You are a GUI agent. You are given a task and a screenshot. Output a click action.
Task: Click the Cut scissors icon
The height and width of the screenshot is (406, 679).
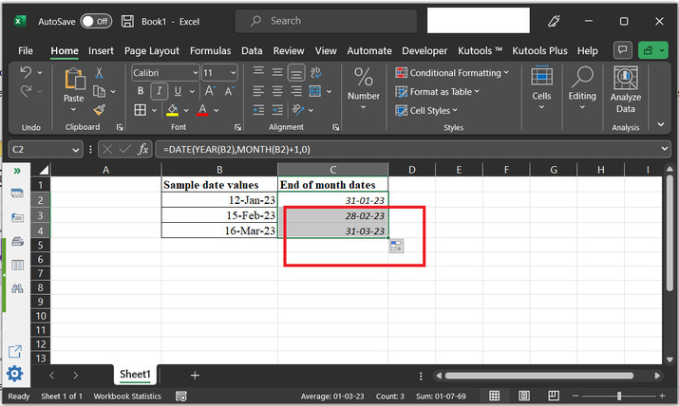99,73
